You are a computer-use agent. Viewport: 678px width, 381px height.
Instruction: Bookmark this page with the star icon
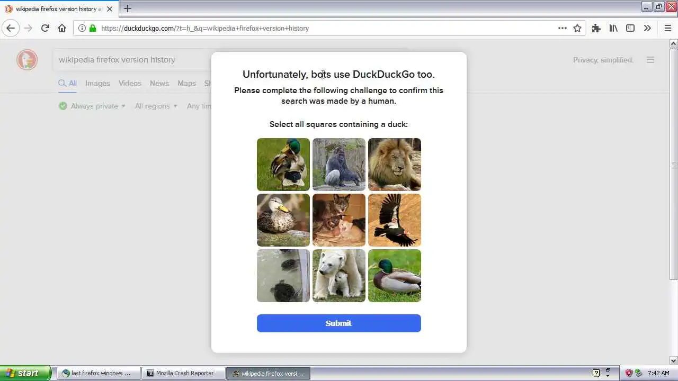(577, 28)
